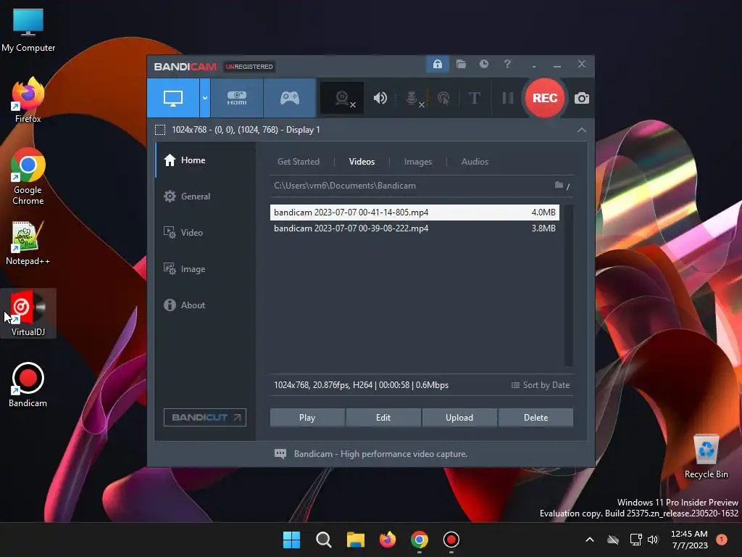Viewport: 742px width, 557px height.
Task: Click the 1024x768 Display 1 area text
Action: pyautogui.click(x=246, y=130)
